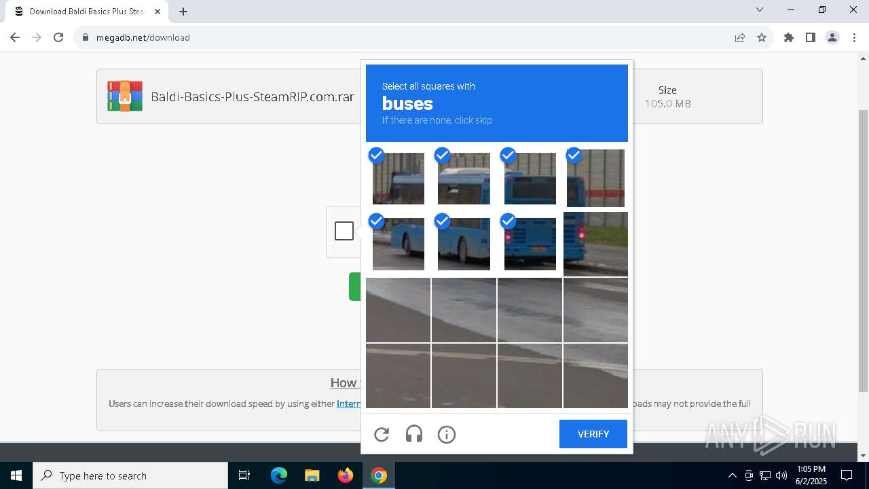The height and width of the screenshot is (489, 869).
Task: Deselect the second top-row bus tile
Action: [x=464, y=179]
